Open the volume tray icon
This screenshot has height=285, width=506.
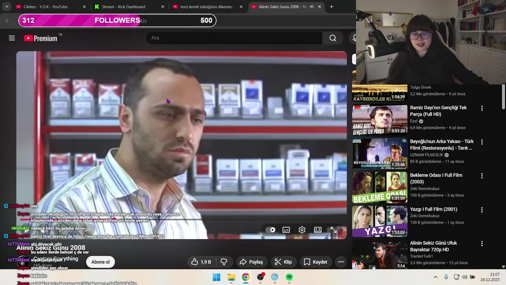(x=464, y=277)
